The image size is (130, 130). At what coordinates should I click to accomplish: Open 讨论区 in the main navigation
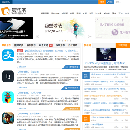(x=99, y=13)
